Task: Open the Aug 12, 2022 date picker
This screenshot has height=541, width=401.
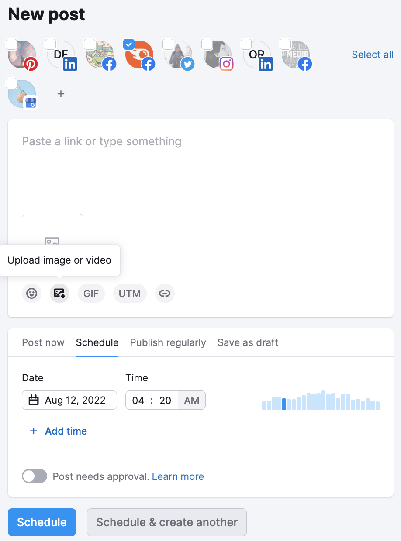Action: coord(75,400)
